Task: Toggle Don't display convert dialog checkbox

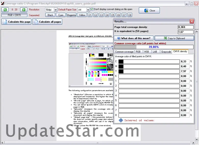Action: [92, 9]
